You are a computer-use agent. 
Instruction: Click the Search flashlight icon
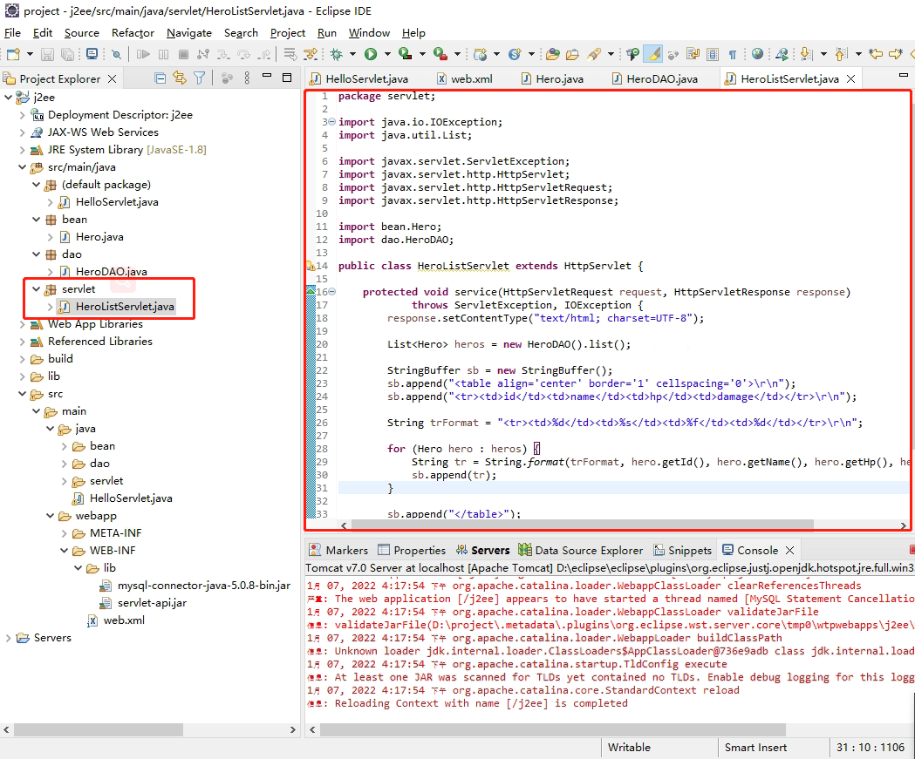tap(593, 54)
